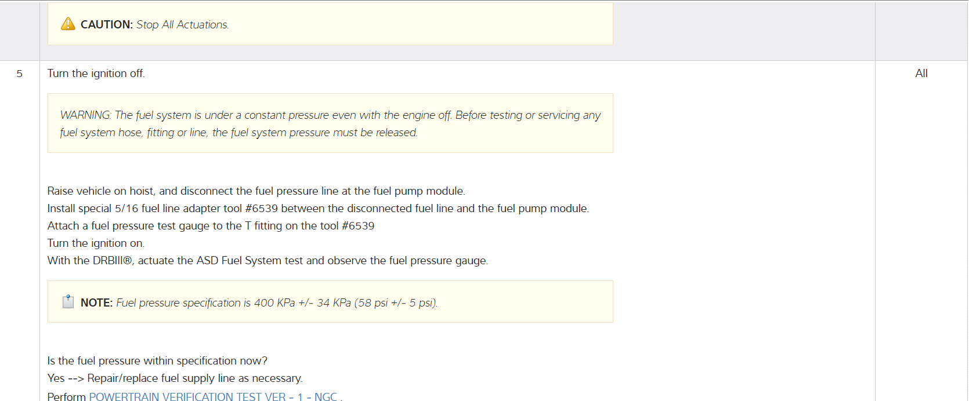Click the "Install special 5/16 fuel line adapter" line

click(317, 209)
